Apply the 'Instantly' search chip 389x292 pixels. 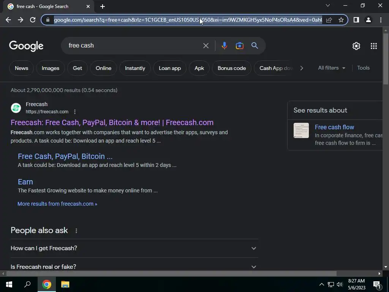[x=135, y=68]
